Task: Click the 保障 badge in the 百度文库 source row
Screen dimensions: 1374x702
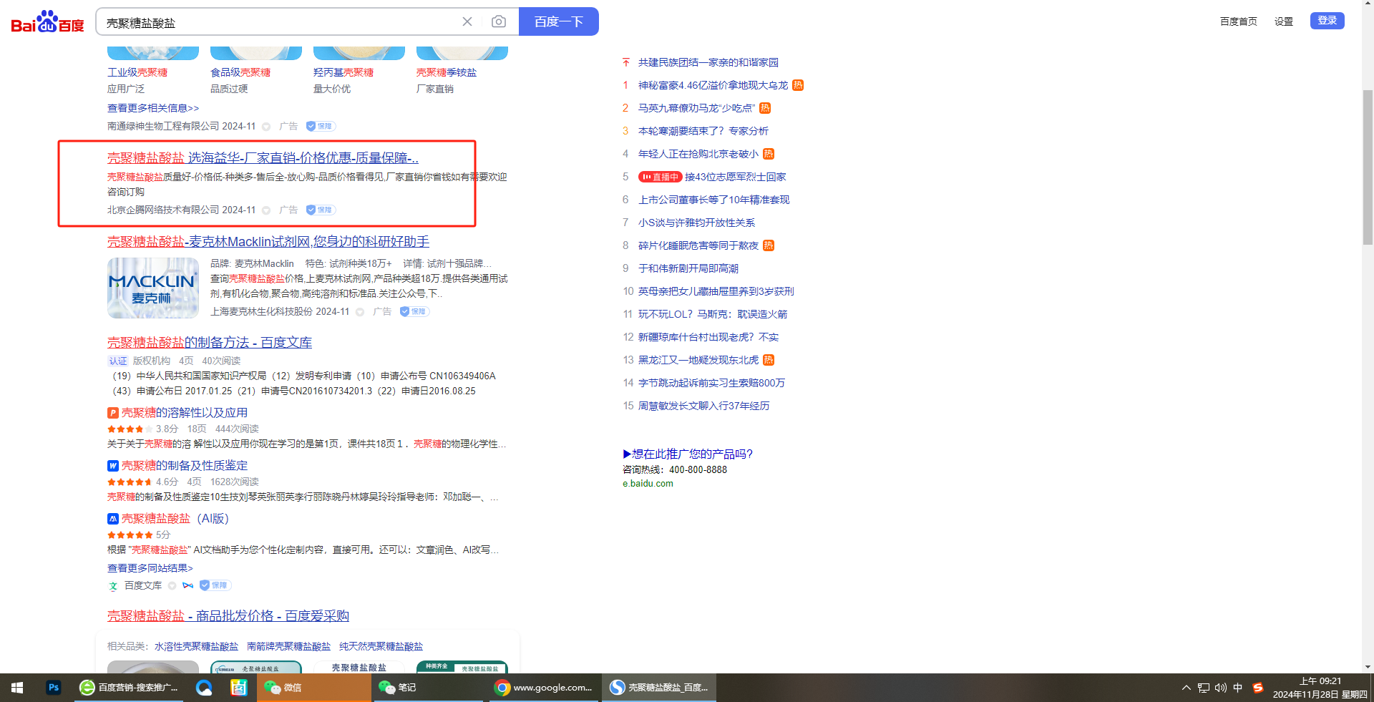Action: pyautogui.click(x=215, y=585)
